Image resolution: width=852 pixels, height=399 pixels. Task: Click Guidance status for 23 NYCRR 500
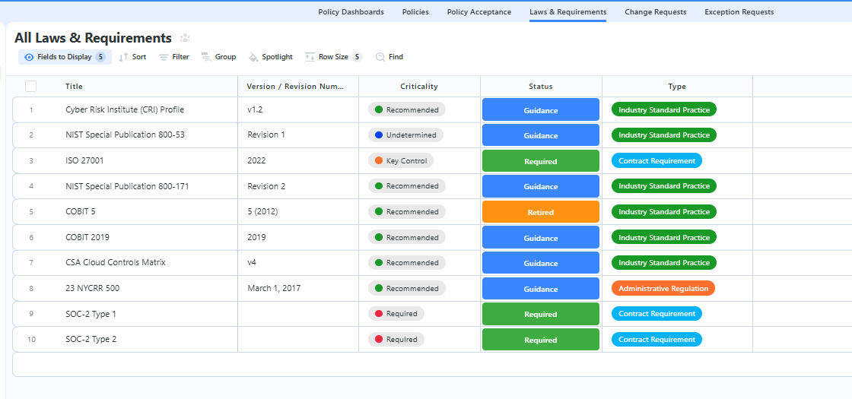[541, 288]
